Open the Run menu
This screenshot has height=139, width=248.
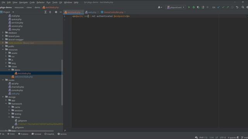coord(48,2)
